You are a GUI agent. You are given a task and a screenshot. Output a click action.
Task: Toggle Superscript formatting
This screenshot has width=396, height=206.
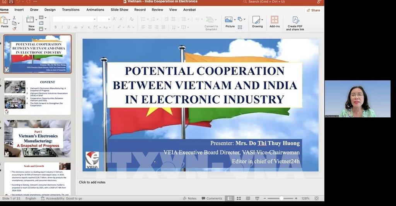click(x=82, y=27)
